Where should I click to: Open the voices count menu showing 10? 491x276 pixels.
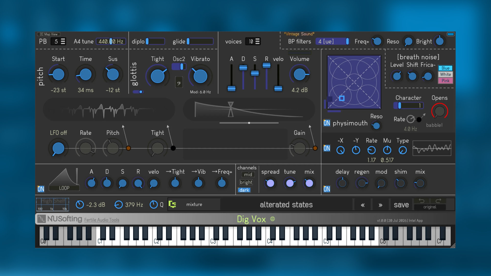(x=253, y=41)
